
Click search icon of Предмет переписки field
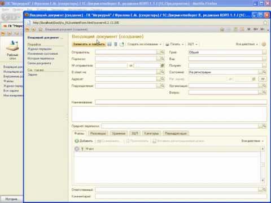point(264,126)
